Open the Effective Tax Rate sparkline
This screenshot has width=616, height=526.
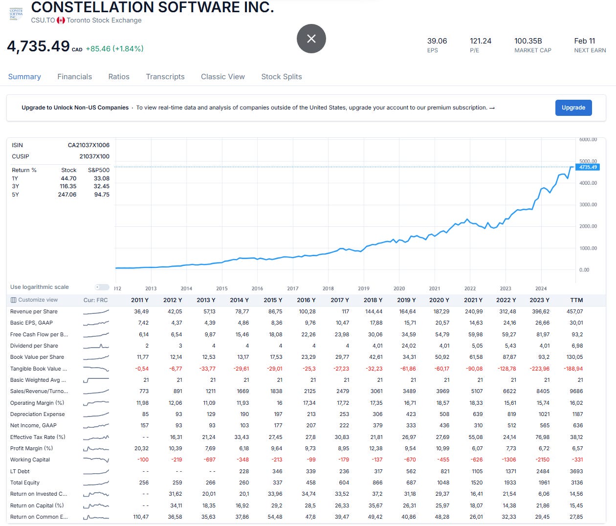click(96, 437)
